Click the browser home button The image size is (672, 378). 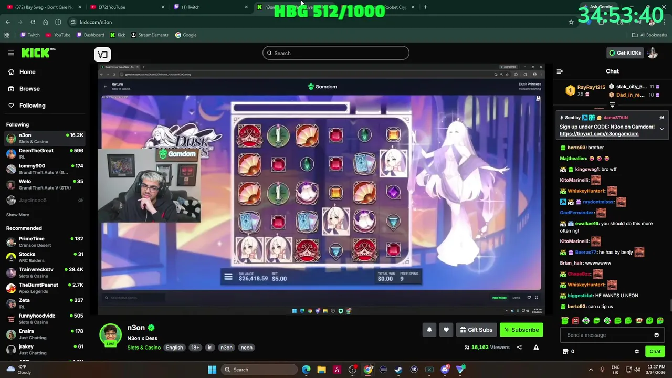[x=45, y=22]
